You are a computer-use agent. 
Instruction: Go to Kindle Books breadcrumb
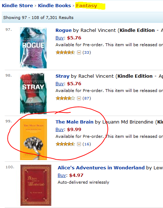pos(54,6)
